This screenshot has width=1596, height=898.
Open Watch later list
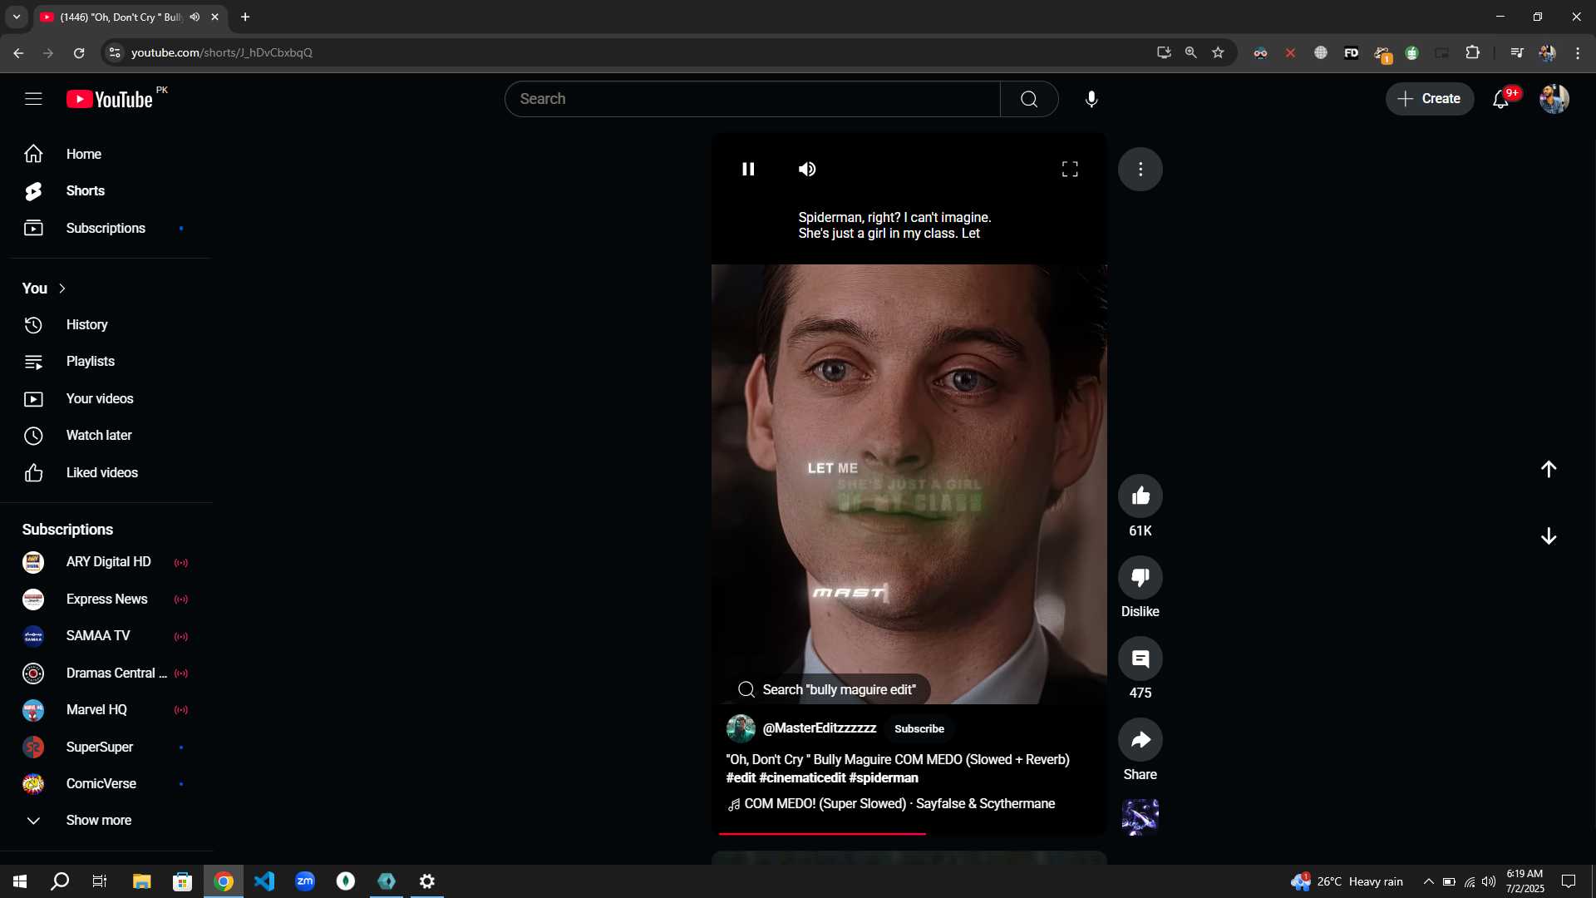click(x=106, y=436)
